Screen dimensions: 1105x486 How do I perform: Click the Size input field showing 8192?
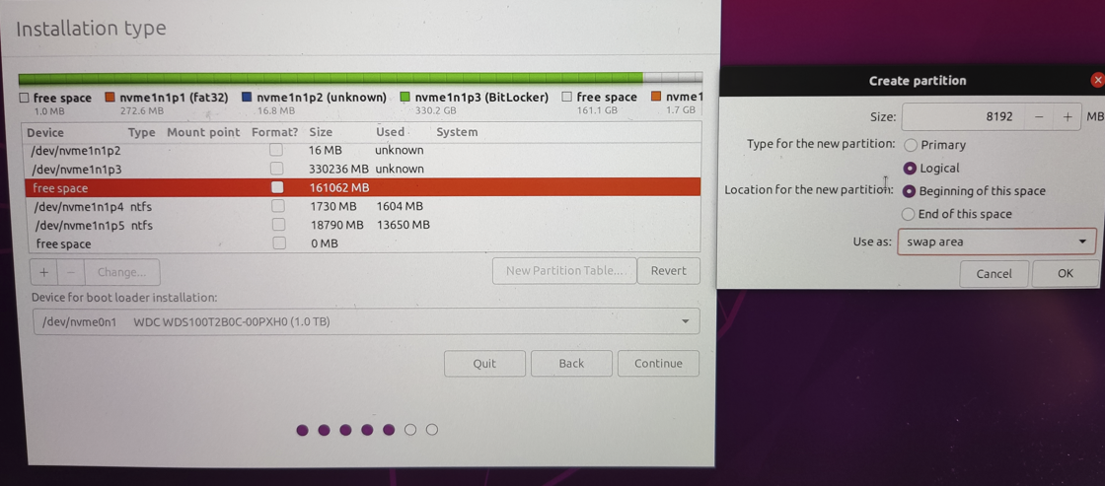963,117
